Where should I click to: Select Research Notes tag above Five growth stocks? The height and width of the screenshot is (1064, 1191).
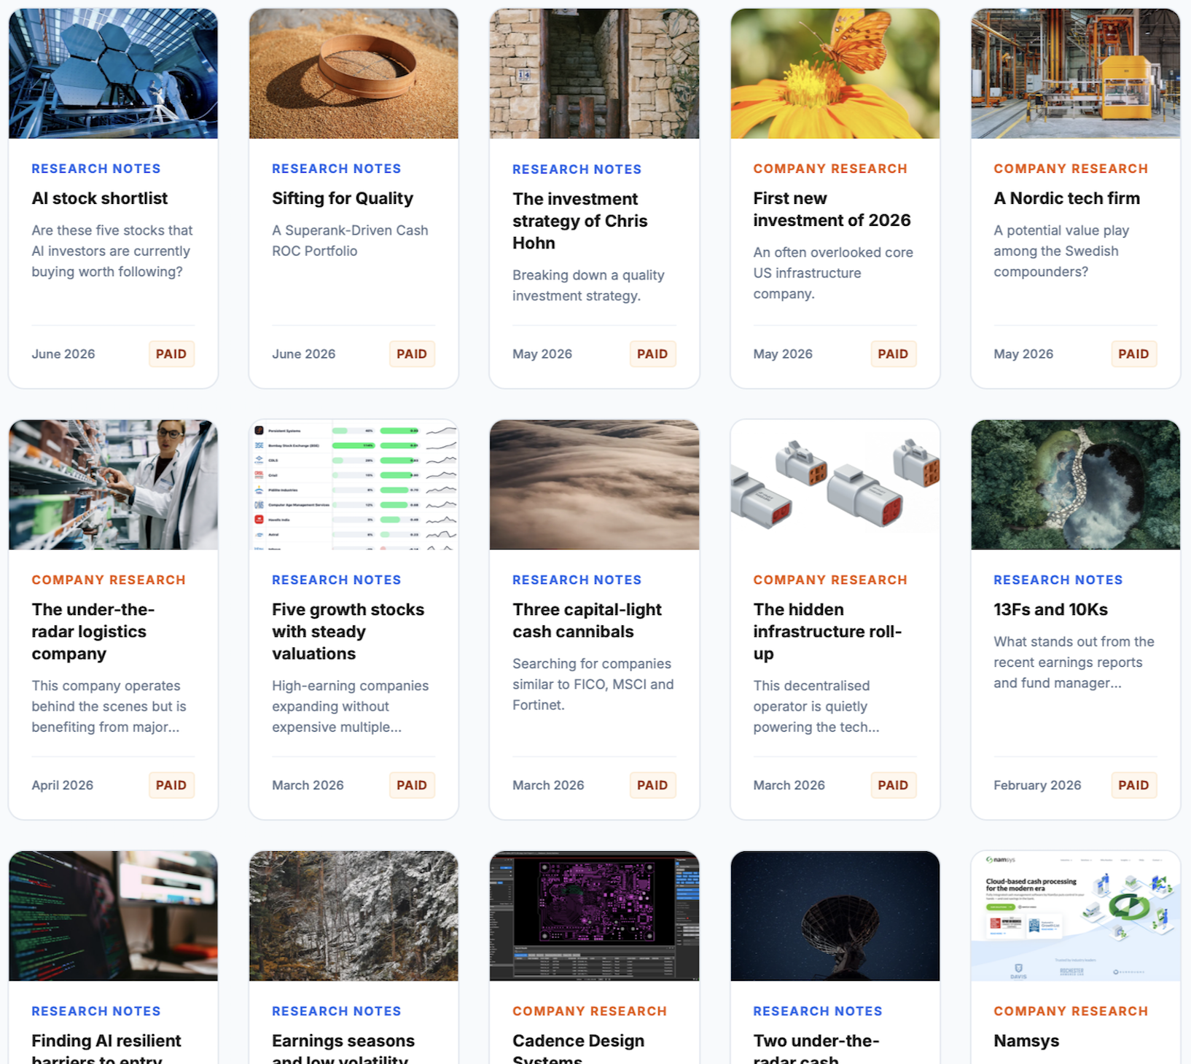pyautogui.click(x=337, y=579)
